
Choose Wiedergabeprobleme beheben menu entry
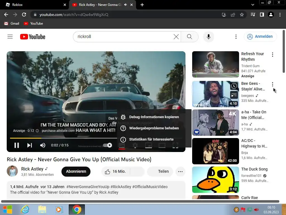(x=154, y=128)
